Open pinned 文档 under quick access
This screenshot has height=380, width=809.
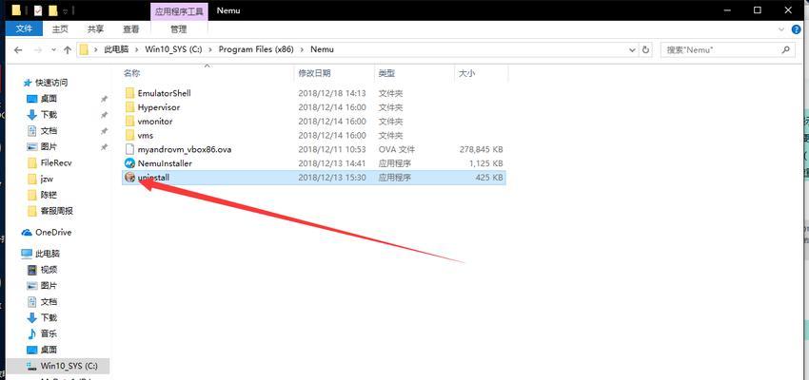[49, 131]
